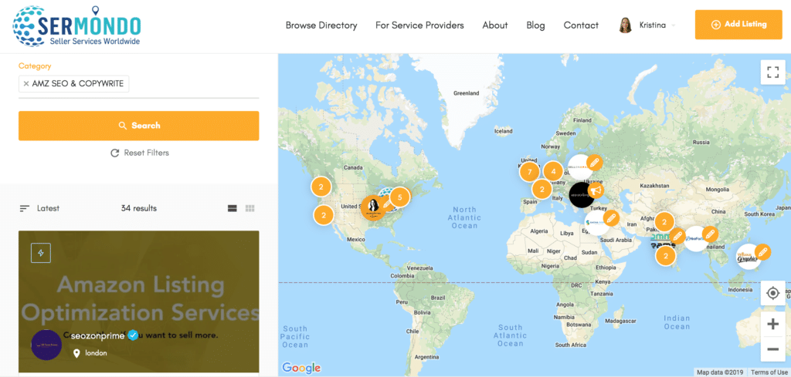The image size is (791, 377).
Task: Click the megaphone icon near Ukraine
Action: [596, 190]
